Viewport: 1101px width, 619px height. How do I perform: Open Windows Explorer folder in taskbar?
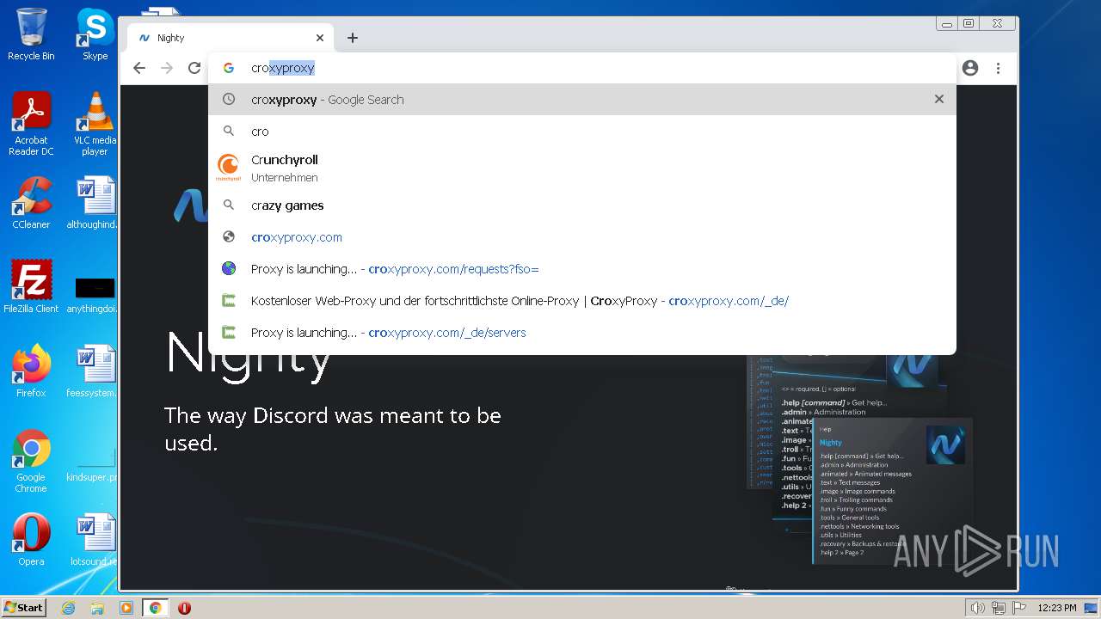point(97,608)
